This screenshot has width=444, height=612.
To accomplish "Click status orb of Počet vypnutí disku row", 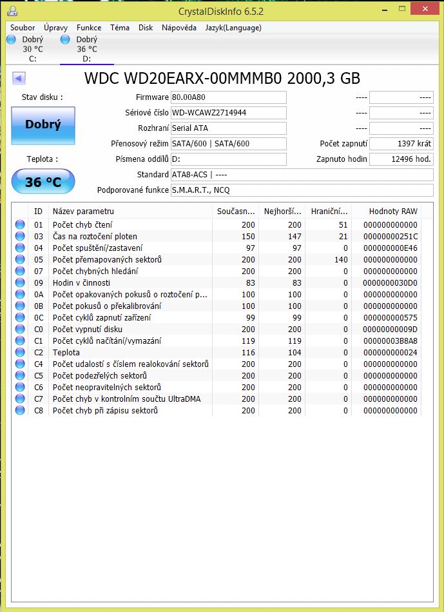I will point(20,329).
